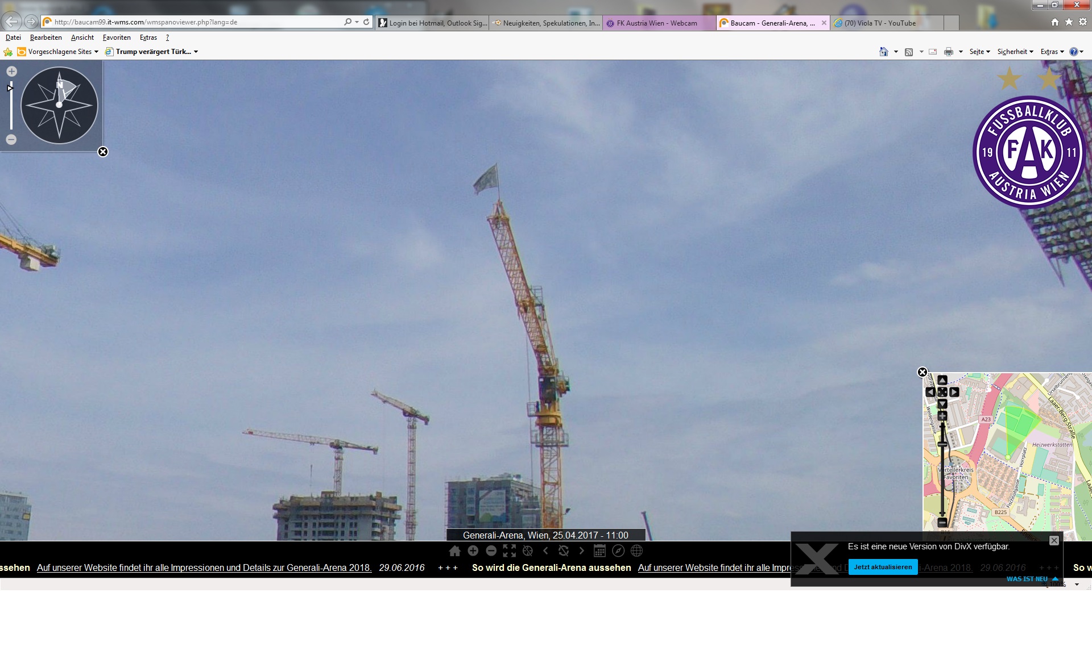The width and height of the screenshot is (1092, 651).
Task: Toggle the globe map icon
Action: pos(636,551)
